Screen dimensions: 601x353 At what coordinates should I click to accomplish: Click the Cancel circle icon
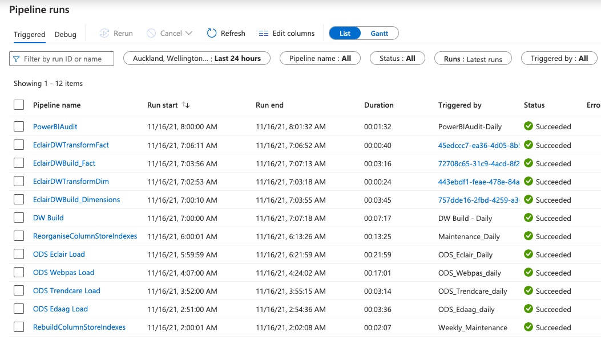pos(151,33)
